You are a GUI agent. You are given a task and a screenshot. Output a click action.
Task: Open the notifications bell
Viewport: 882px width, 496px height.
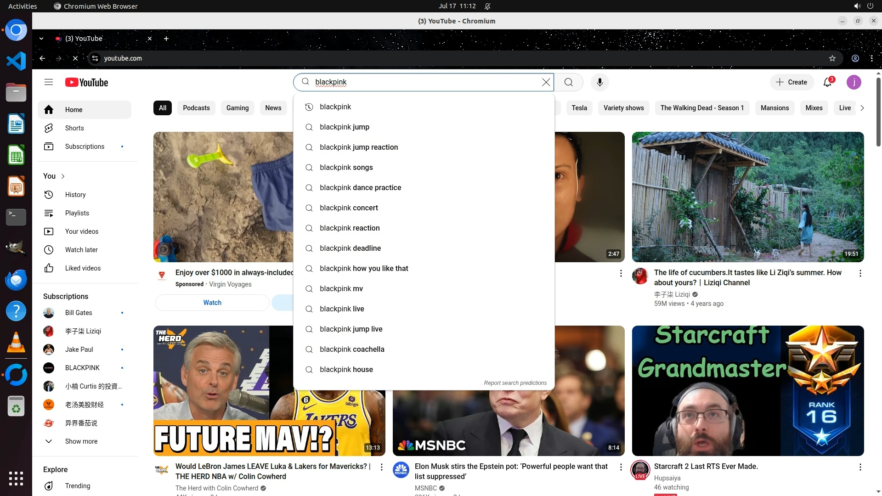coord(827,82)
